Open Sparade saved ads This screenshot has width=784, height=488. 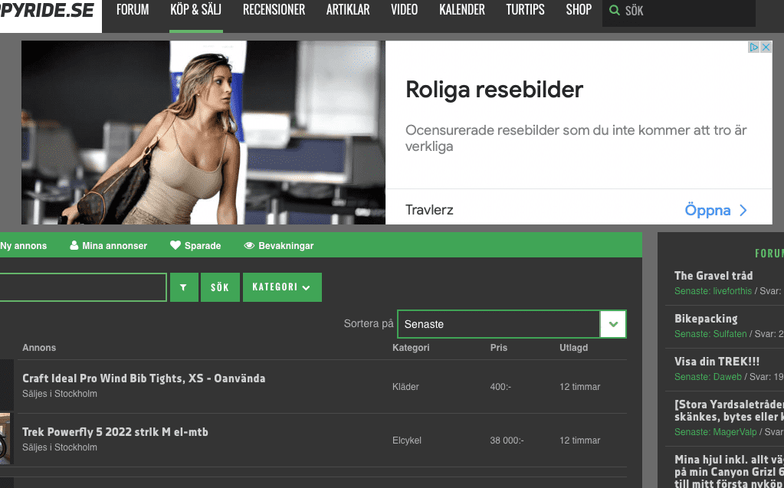point(202,245)
